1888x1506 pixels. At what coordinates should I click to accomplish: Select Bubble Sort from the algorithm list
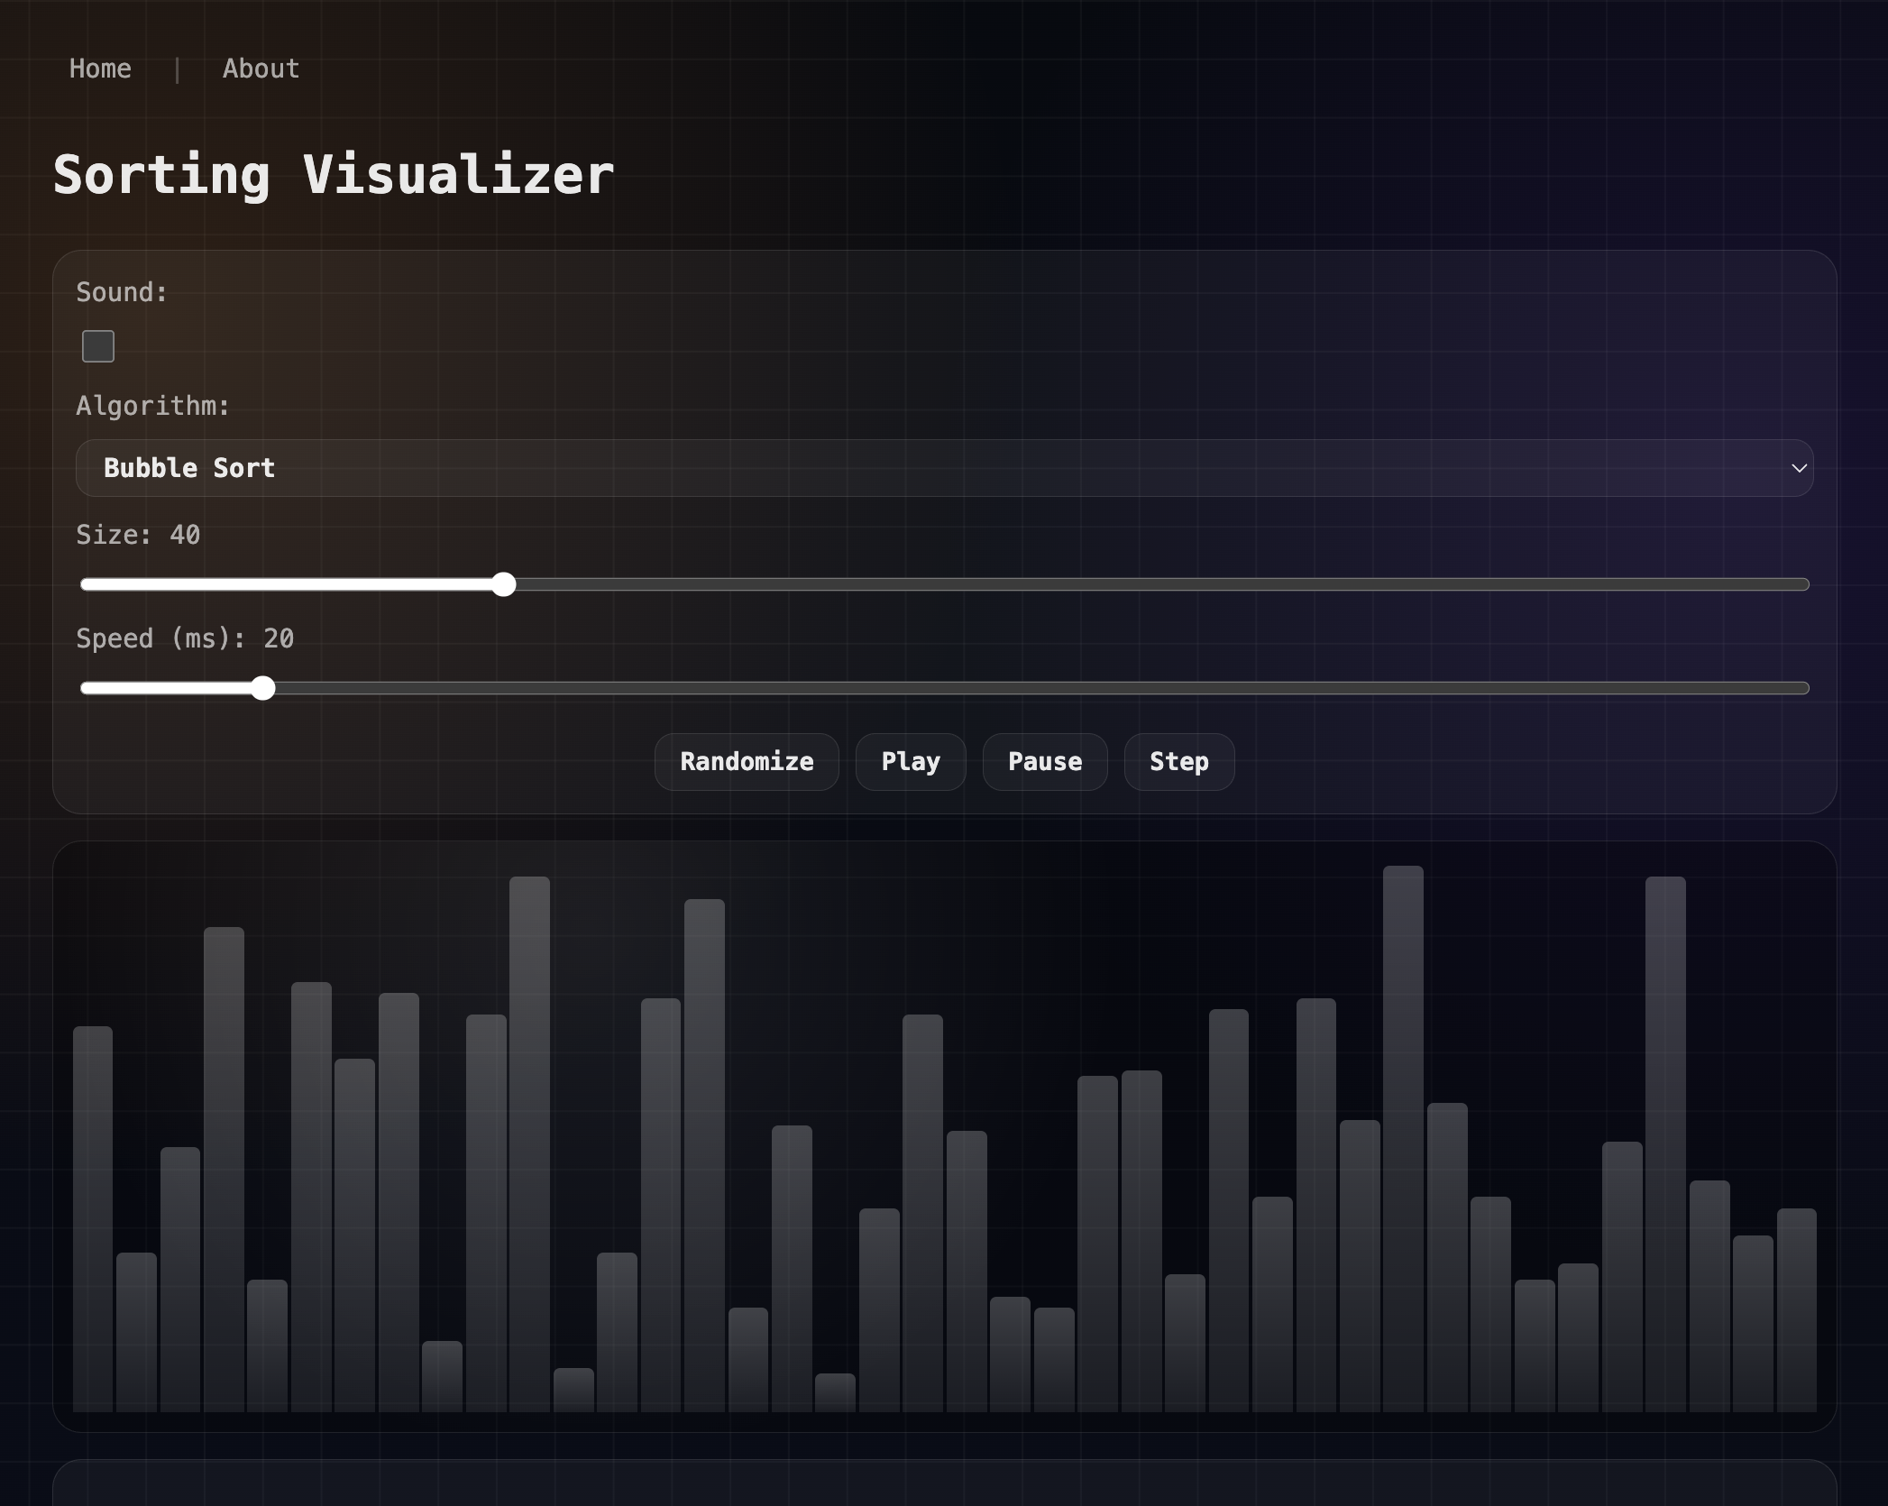189,468
